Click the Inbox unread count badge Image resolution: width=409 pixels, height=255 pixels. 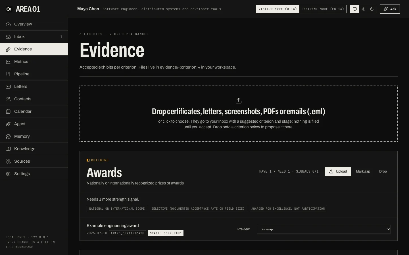pyautogui.click(x=61, y=37)
